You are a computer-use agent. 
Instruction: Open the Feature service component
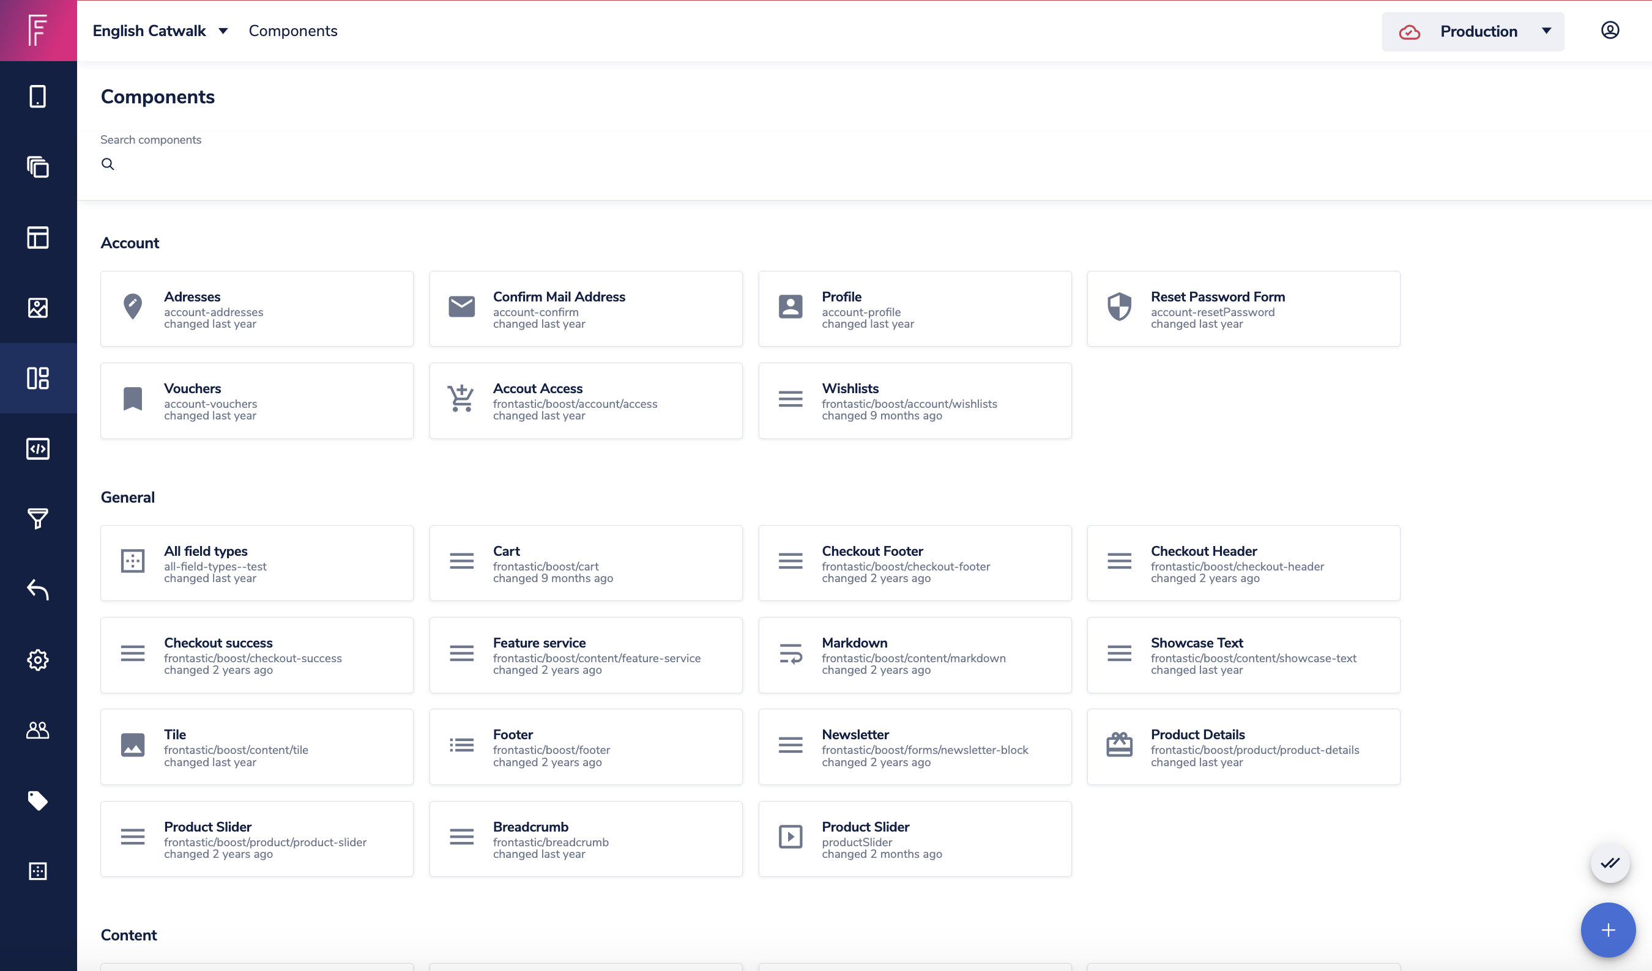586,655
